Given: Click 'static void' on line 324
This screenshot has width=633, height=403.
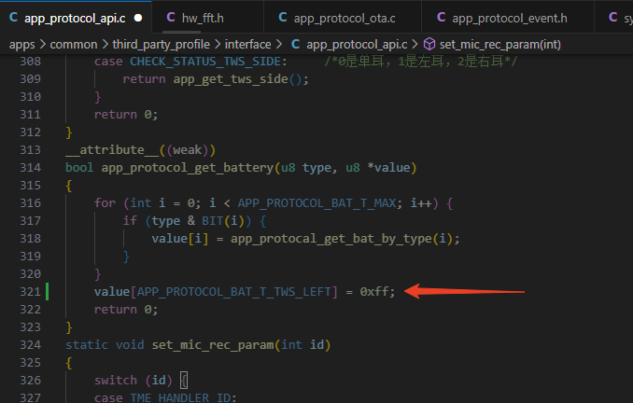Looking at the screenshot, I should click(105, 345).
